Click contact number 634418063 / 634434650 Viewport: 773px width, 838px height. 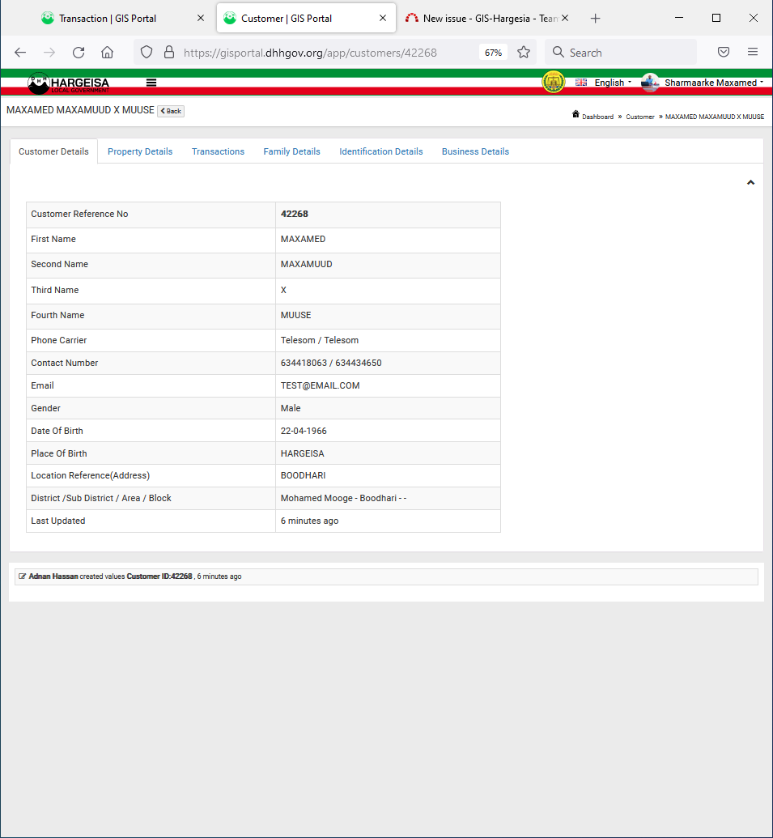pyautogui.click(x=331, y=363)
